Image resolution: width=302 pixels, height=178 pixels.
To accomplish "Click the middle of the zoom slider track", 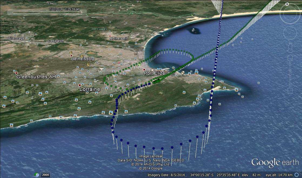I will tap(290, 74).
